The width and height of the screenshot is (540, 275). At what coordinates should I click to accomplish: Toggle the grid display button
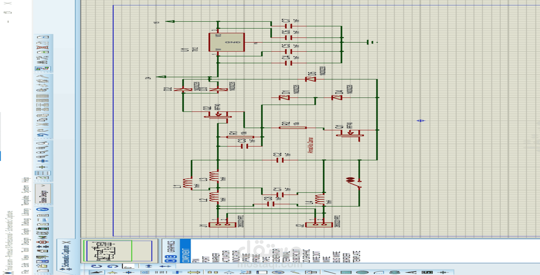[x=43, y=173]
